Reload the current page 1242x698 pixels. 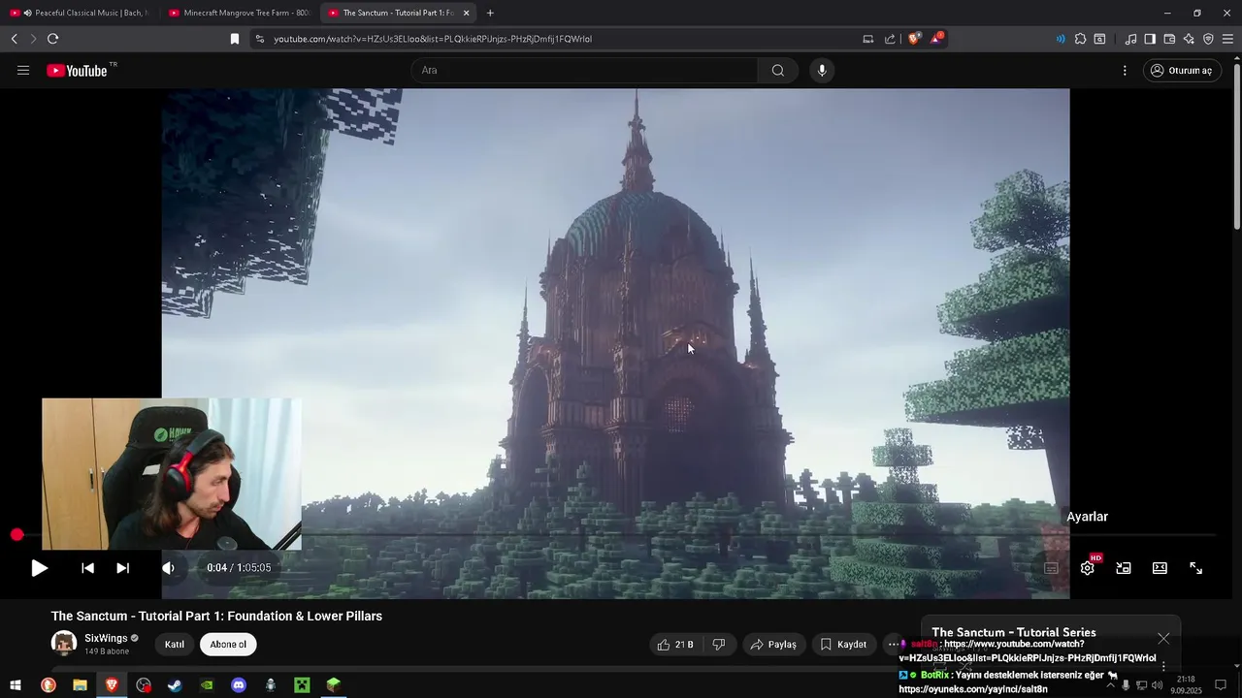click(x=52, y=39)
